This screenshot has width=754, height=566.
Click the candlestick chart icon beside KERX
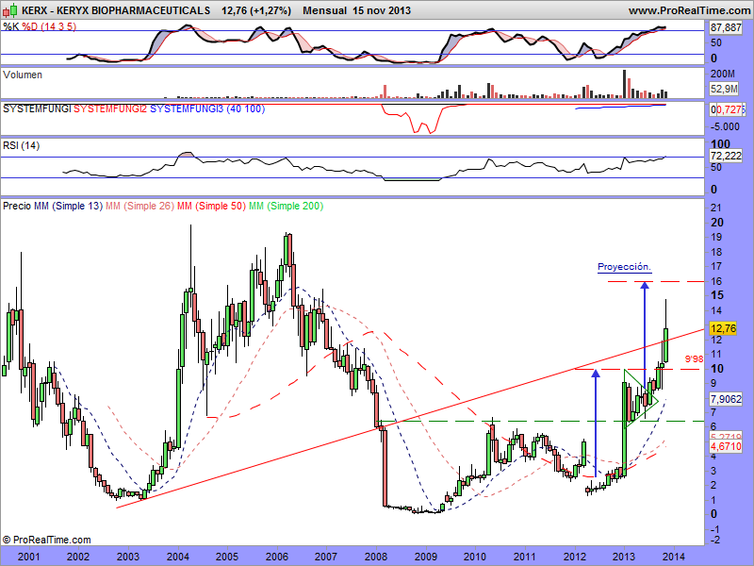[x=10, y=9]
